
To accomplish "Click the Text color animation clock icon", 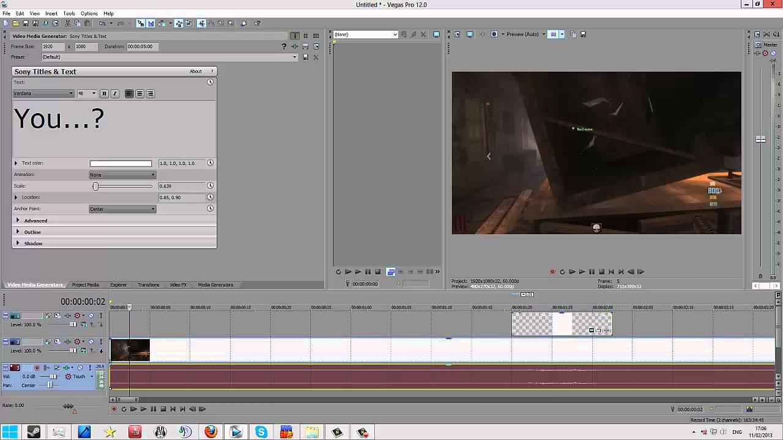I will 210,163.
